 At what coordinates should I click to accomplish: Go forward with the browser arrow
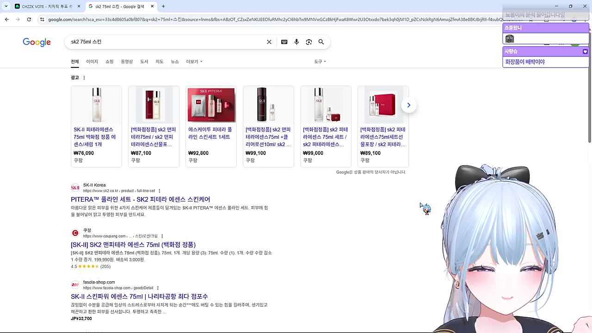18,19
